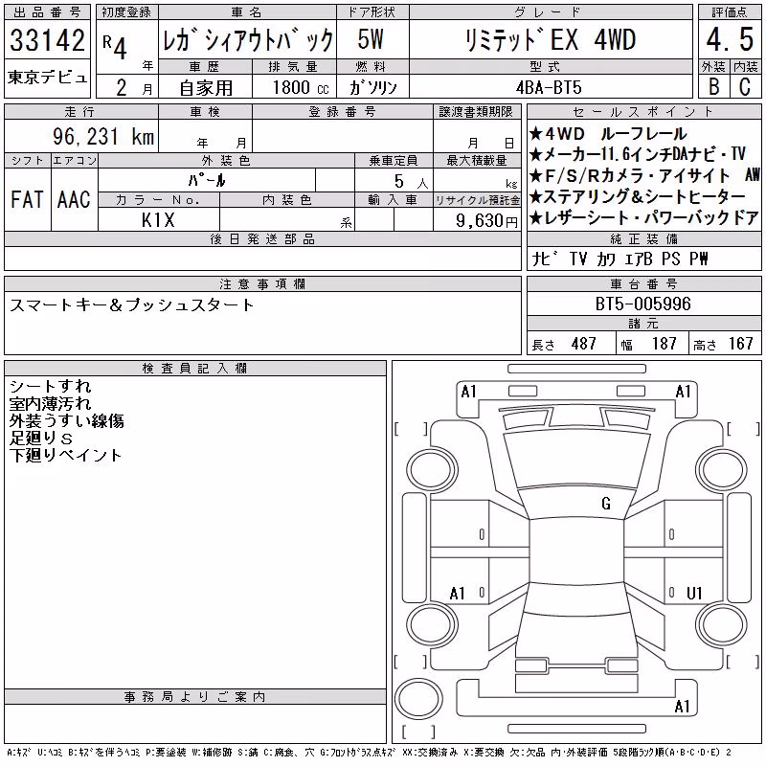Viewport: 766px width, 766px height.
Task: Click the '後日発送部品' section header
Action: [262, 238]
